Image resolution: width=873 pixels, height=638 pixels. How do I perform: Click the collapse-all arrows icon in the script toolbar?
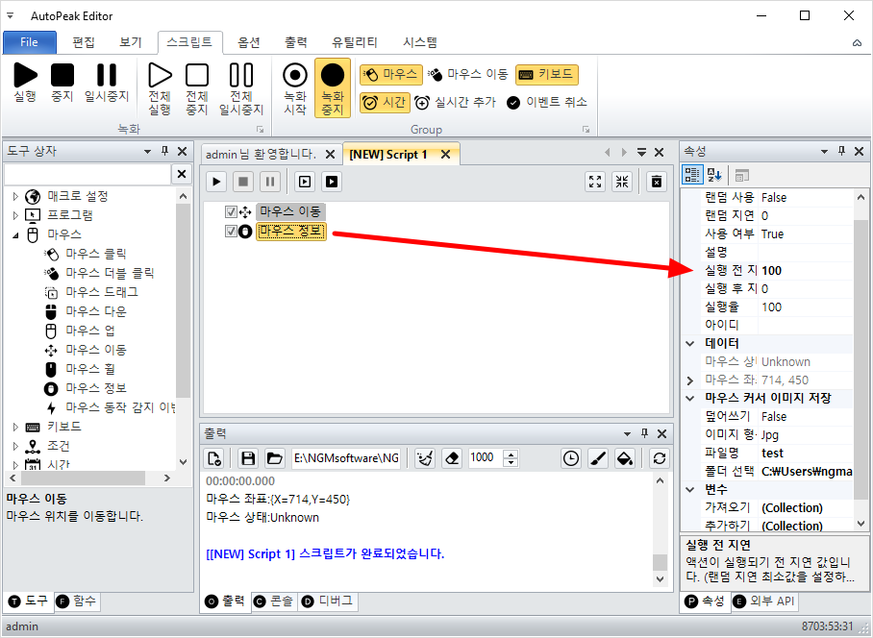pyautogui.click(x=622, y=182)
